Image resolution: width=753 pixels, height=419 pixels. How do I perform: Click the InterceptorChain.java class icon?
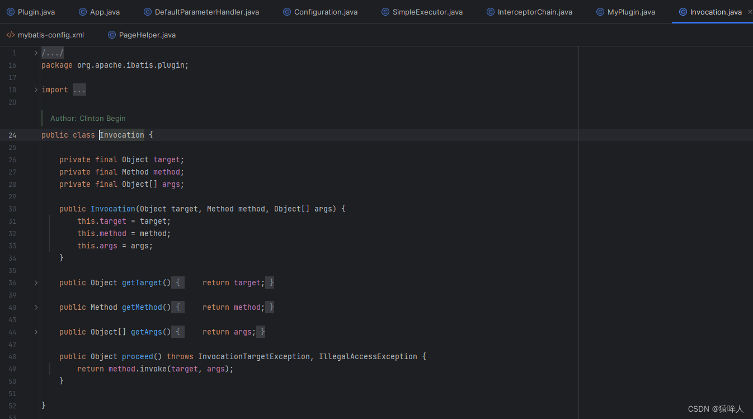pyautogui.click(x=491, y=12)
